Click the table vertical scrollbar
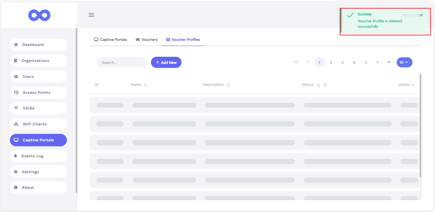Image resolution: width=435 pixels, height=212 pixels. pyautogui.click(x=420, y=125)
